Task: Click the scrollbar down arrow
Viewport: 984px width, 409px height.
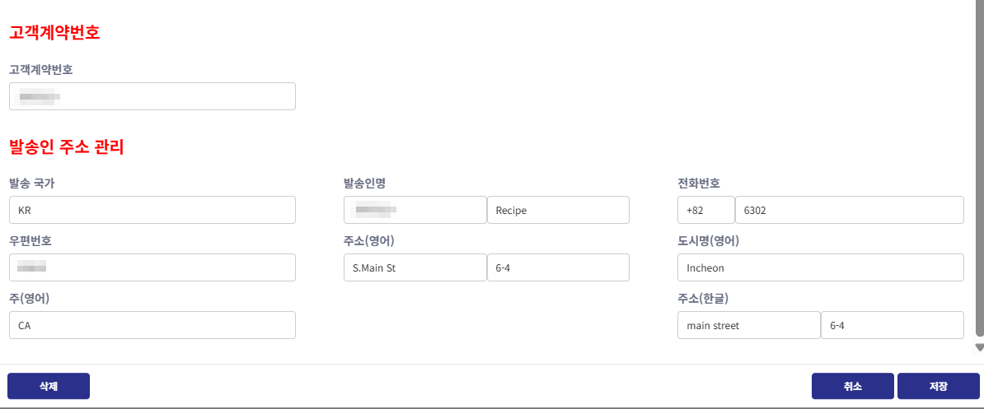Action: (x=979, y=347)
